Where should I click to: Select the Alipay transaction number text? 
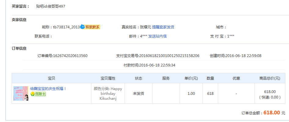click(x=169, y=56)
